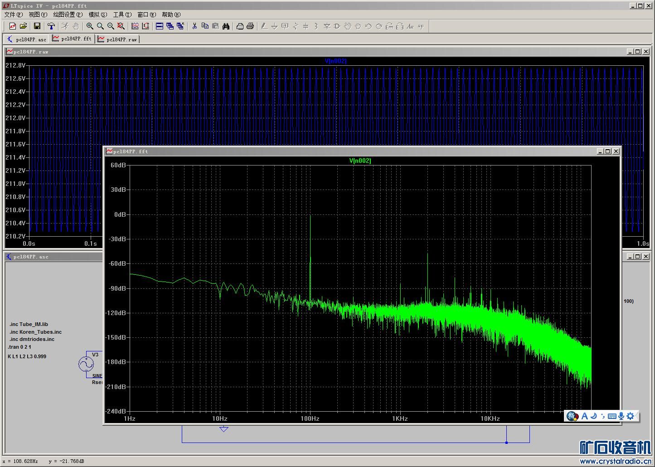Viewport: 655px width, 467px height.
Task: Open Pick Visible Traces icon
Action: coord(135,26)
